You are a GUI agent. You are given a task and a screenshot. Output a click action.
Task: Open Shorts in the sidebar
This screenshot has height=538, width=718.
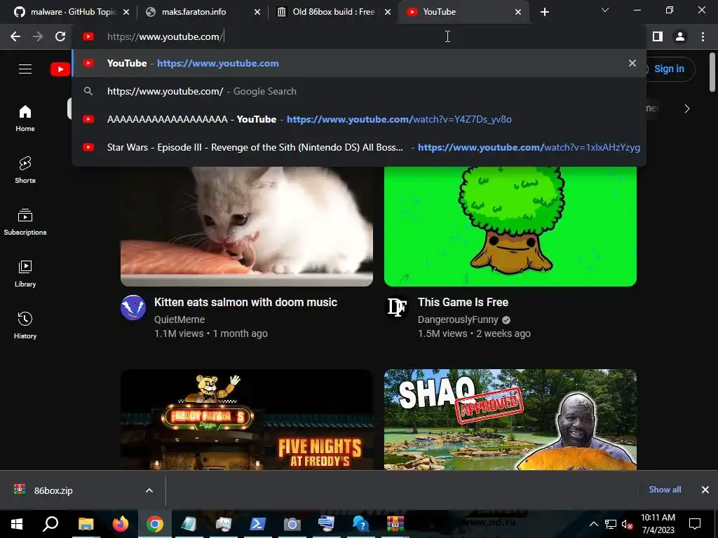pyautogui.click(x=25, y=170)
